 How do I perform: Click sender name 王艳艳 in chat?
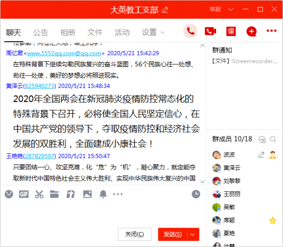pyautogui.click(x=14, y=156)
